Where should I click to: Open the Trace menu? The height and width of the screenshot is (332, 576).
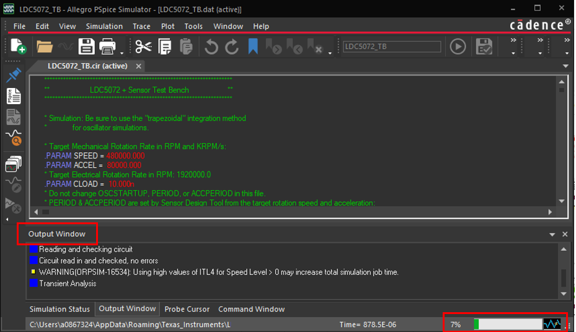[x=141, y=26]
